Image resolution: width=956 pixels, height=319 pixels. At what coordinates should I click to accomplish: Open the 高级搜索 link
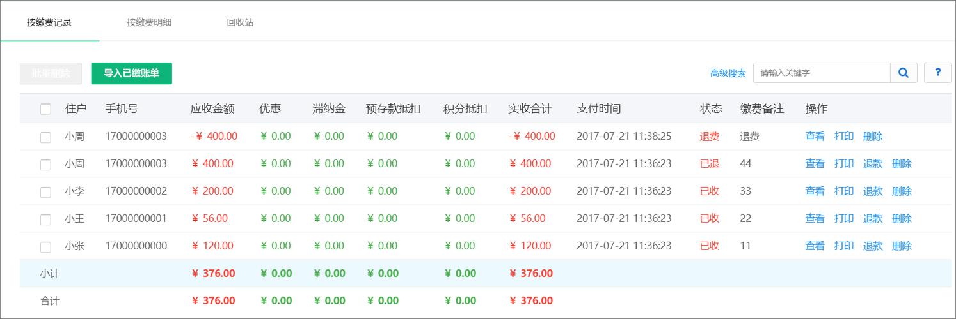click(x=728, y=73)
